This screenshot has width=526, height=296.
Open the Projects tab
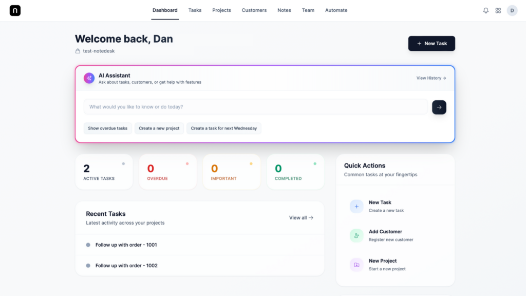pos(221,10)
